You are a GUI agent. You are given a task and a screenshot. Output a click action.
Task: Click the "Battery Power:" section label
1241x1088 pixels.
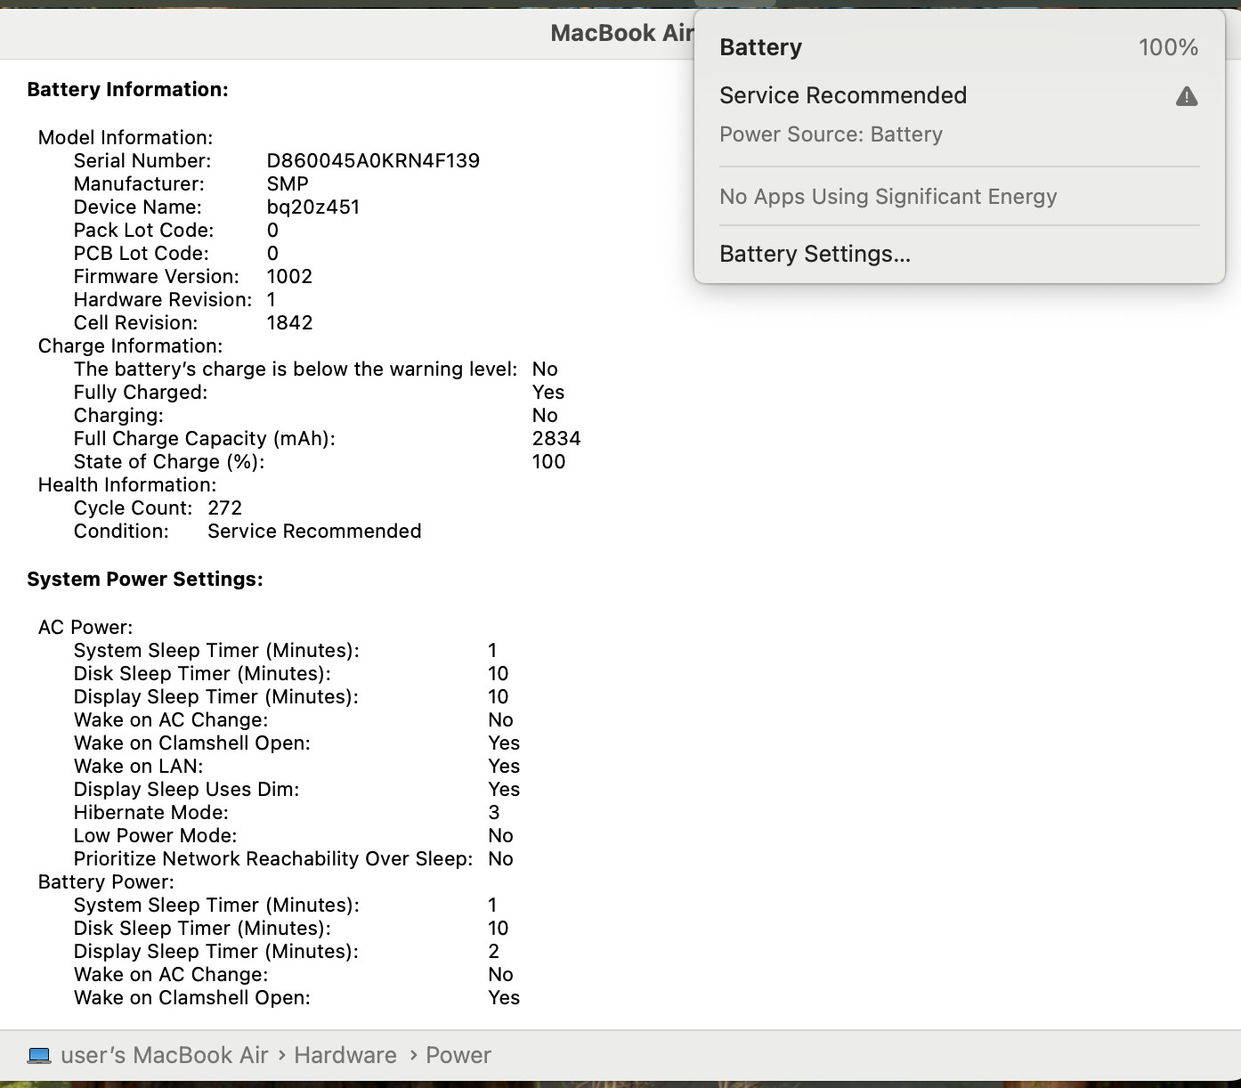click(106, 882)
